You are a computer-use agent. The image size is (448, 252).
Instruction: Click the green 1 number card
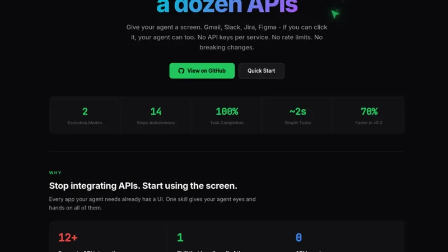[x=227, y=237]
